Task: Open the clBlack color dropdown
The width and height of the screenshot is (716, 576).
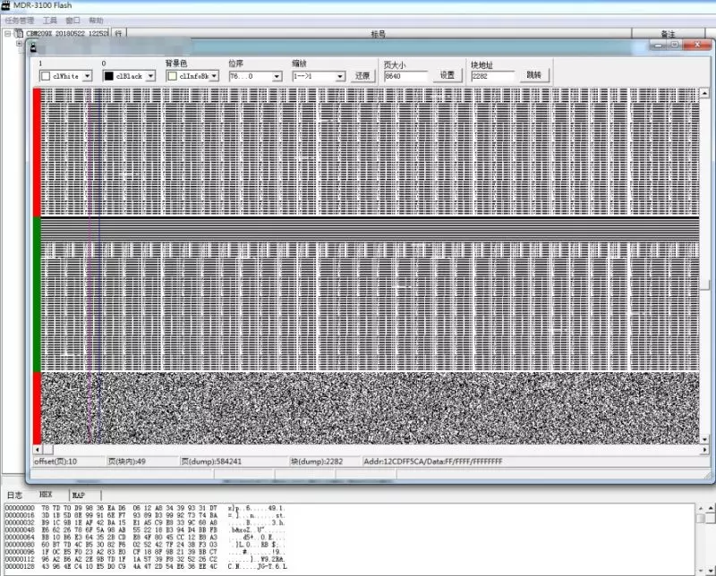Action: pos(151,76)
